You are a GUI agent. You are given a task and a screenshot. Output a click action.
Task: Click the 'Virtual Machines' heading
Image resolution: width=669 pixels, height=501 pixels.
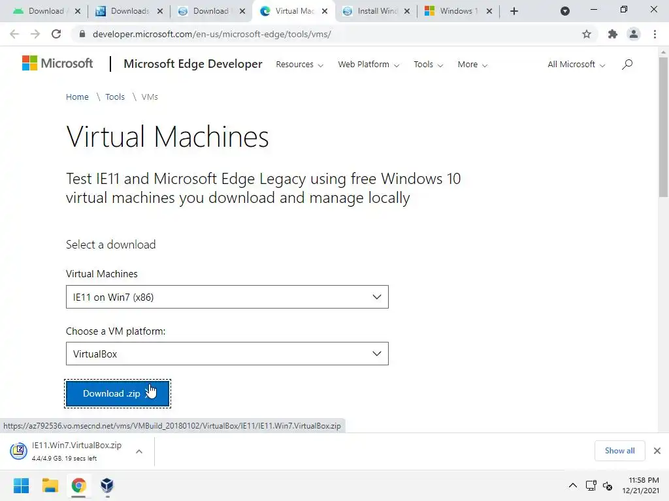point(167,137)
